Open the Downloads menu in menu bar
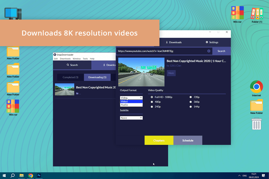 coord(65,58)
